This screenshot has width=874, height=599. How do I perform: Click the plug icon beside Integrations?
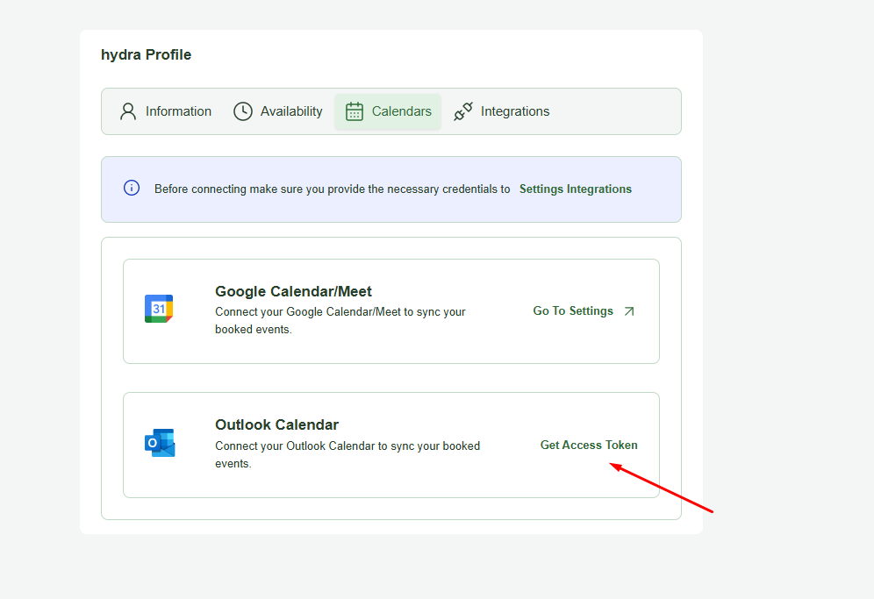pyautogui.click(x=463, y=111)
